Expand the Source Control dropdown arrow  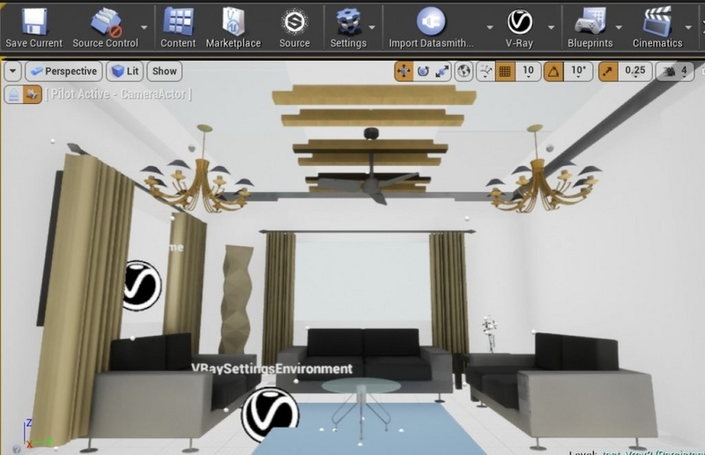(x=144, y=27)
